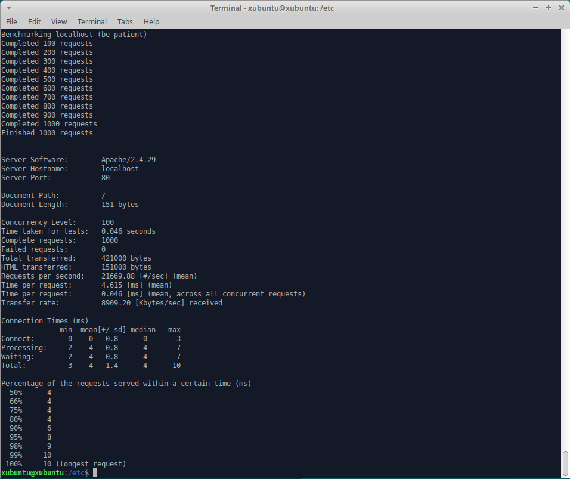Close the Terminal window
Screen dimensions: 570x479
point(560,8)
